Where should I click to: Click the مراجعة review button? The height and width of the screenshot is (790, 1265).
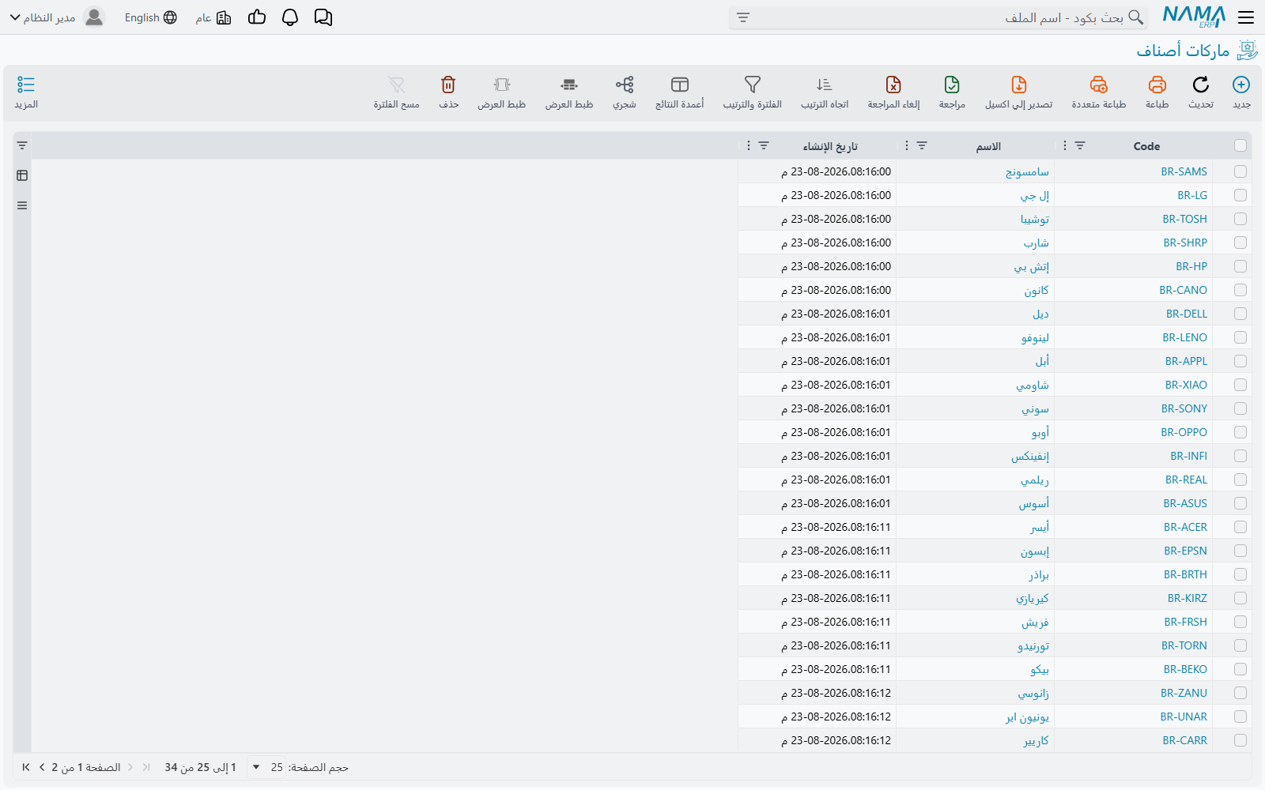952,92
